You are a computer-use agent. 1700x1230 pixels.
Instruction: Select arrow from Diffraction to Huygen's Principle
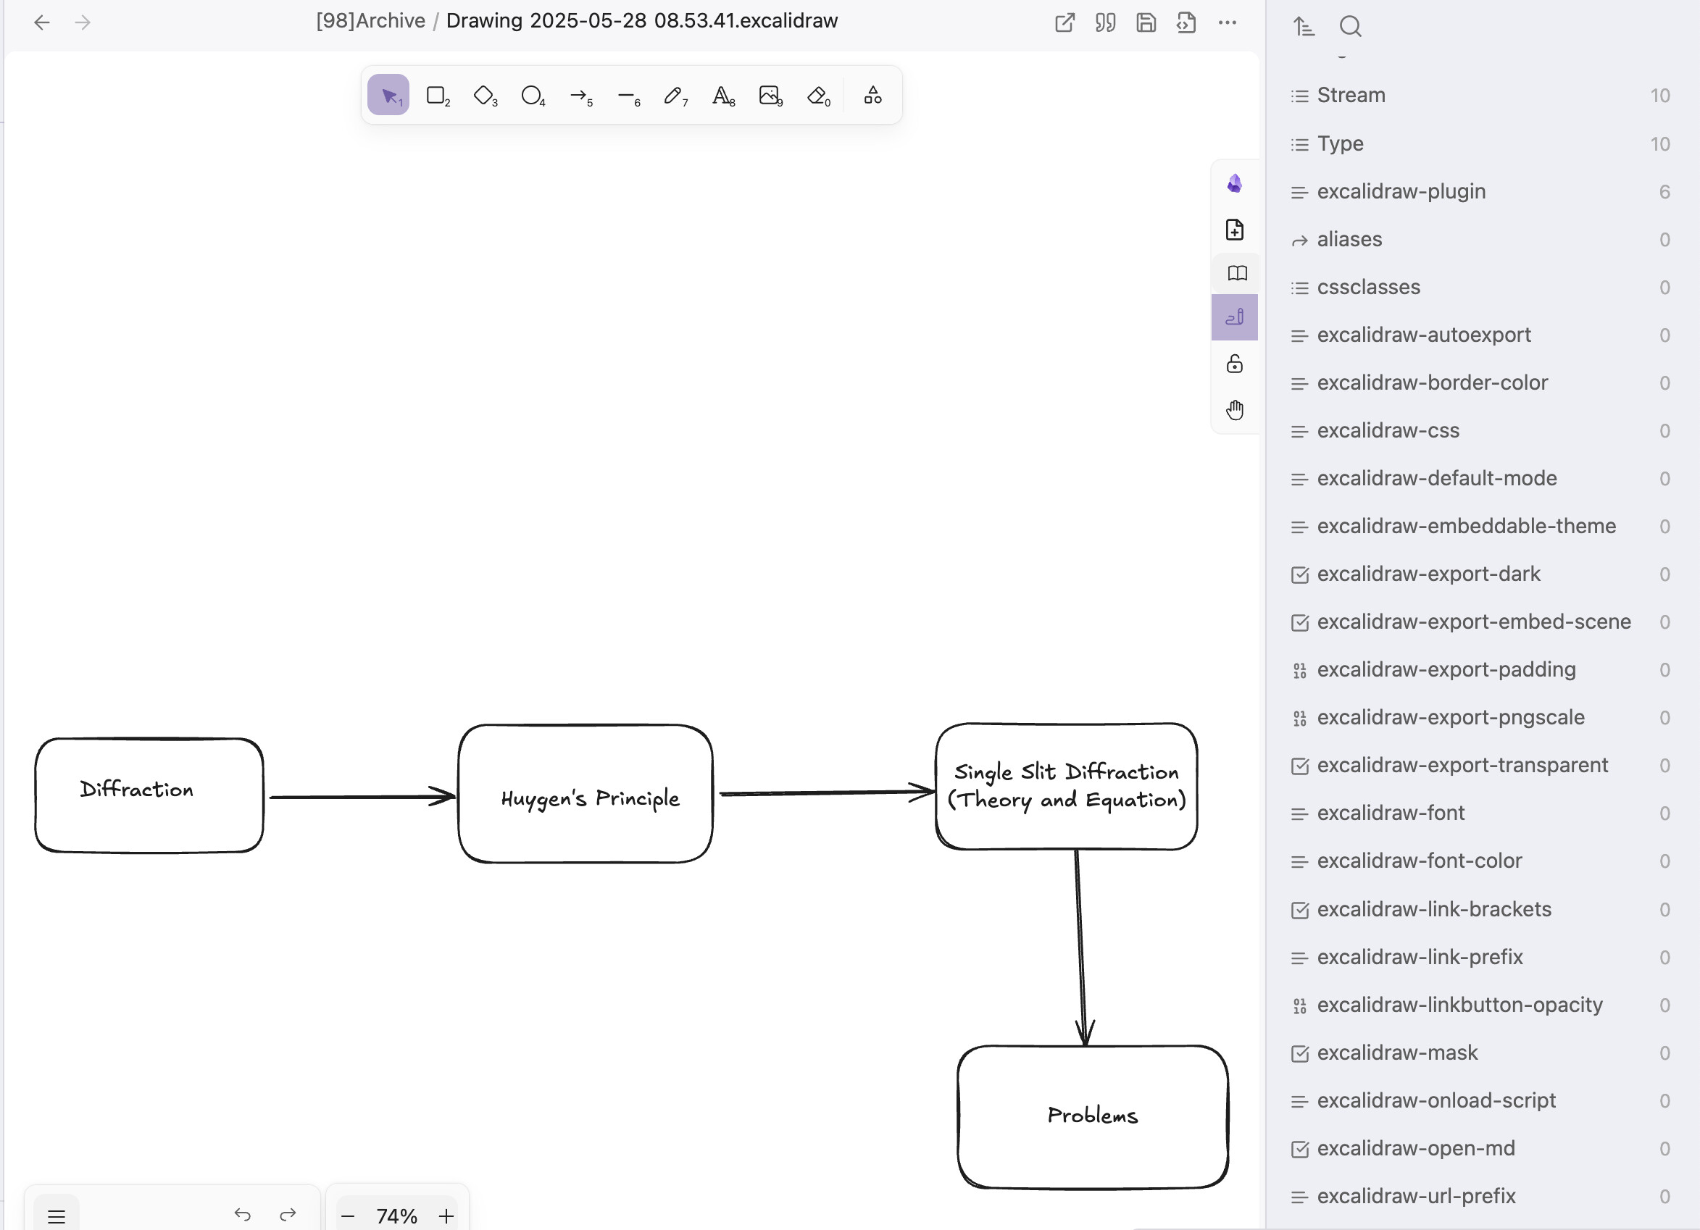click(x=362, y=796)
